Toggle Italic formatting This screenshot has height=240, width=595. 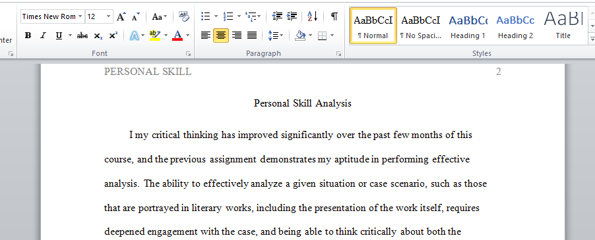tap(44, 36)
